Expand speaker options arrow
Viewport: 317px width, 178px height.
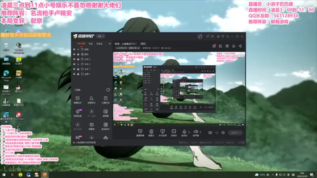[201, 132]
